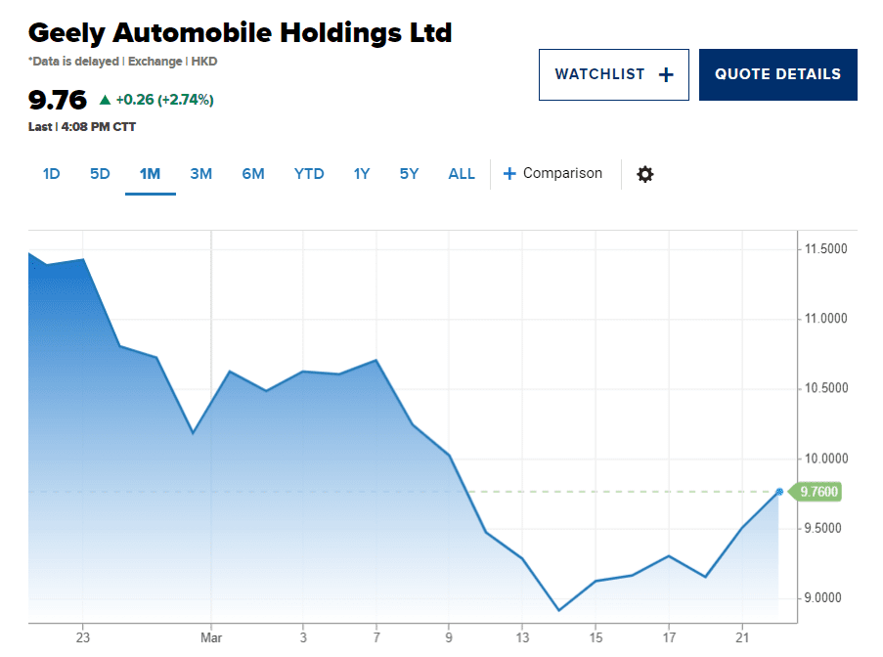
Task: Click the chart's lowest point near 13
Action: (x=558, y=610)
